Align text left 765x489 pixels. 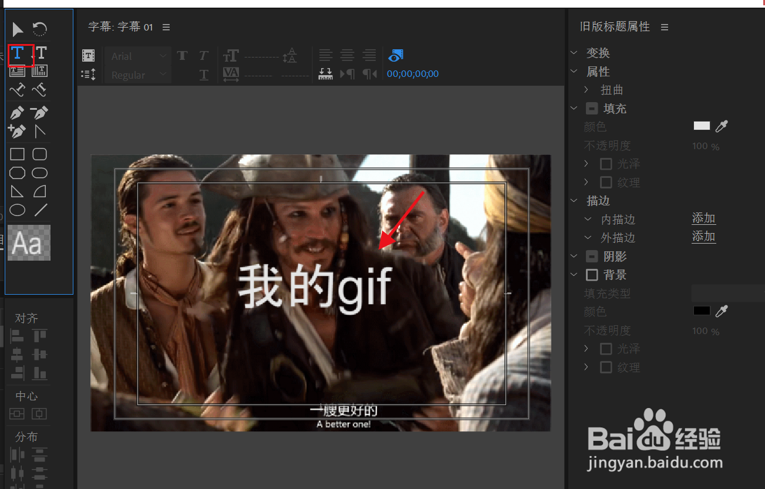tap(326, 56)
